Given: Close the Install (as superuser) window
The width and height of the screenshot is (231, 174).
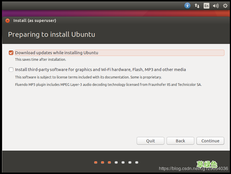Looking at the screenshot, I should point(7,21).
